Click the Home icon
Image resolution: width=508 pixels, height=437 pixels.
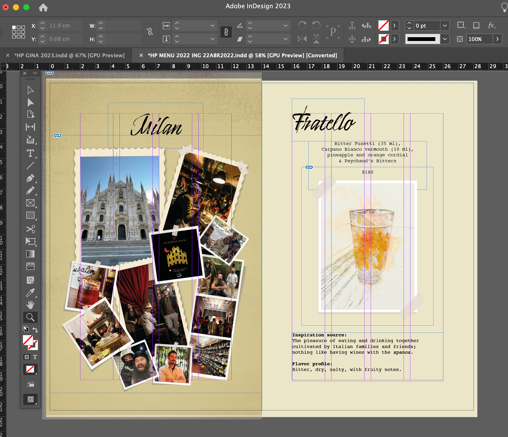click(x=43, y=7)
